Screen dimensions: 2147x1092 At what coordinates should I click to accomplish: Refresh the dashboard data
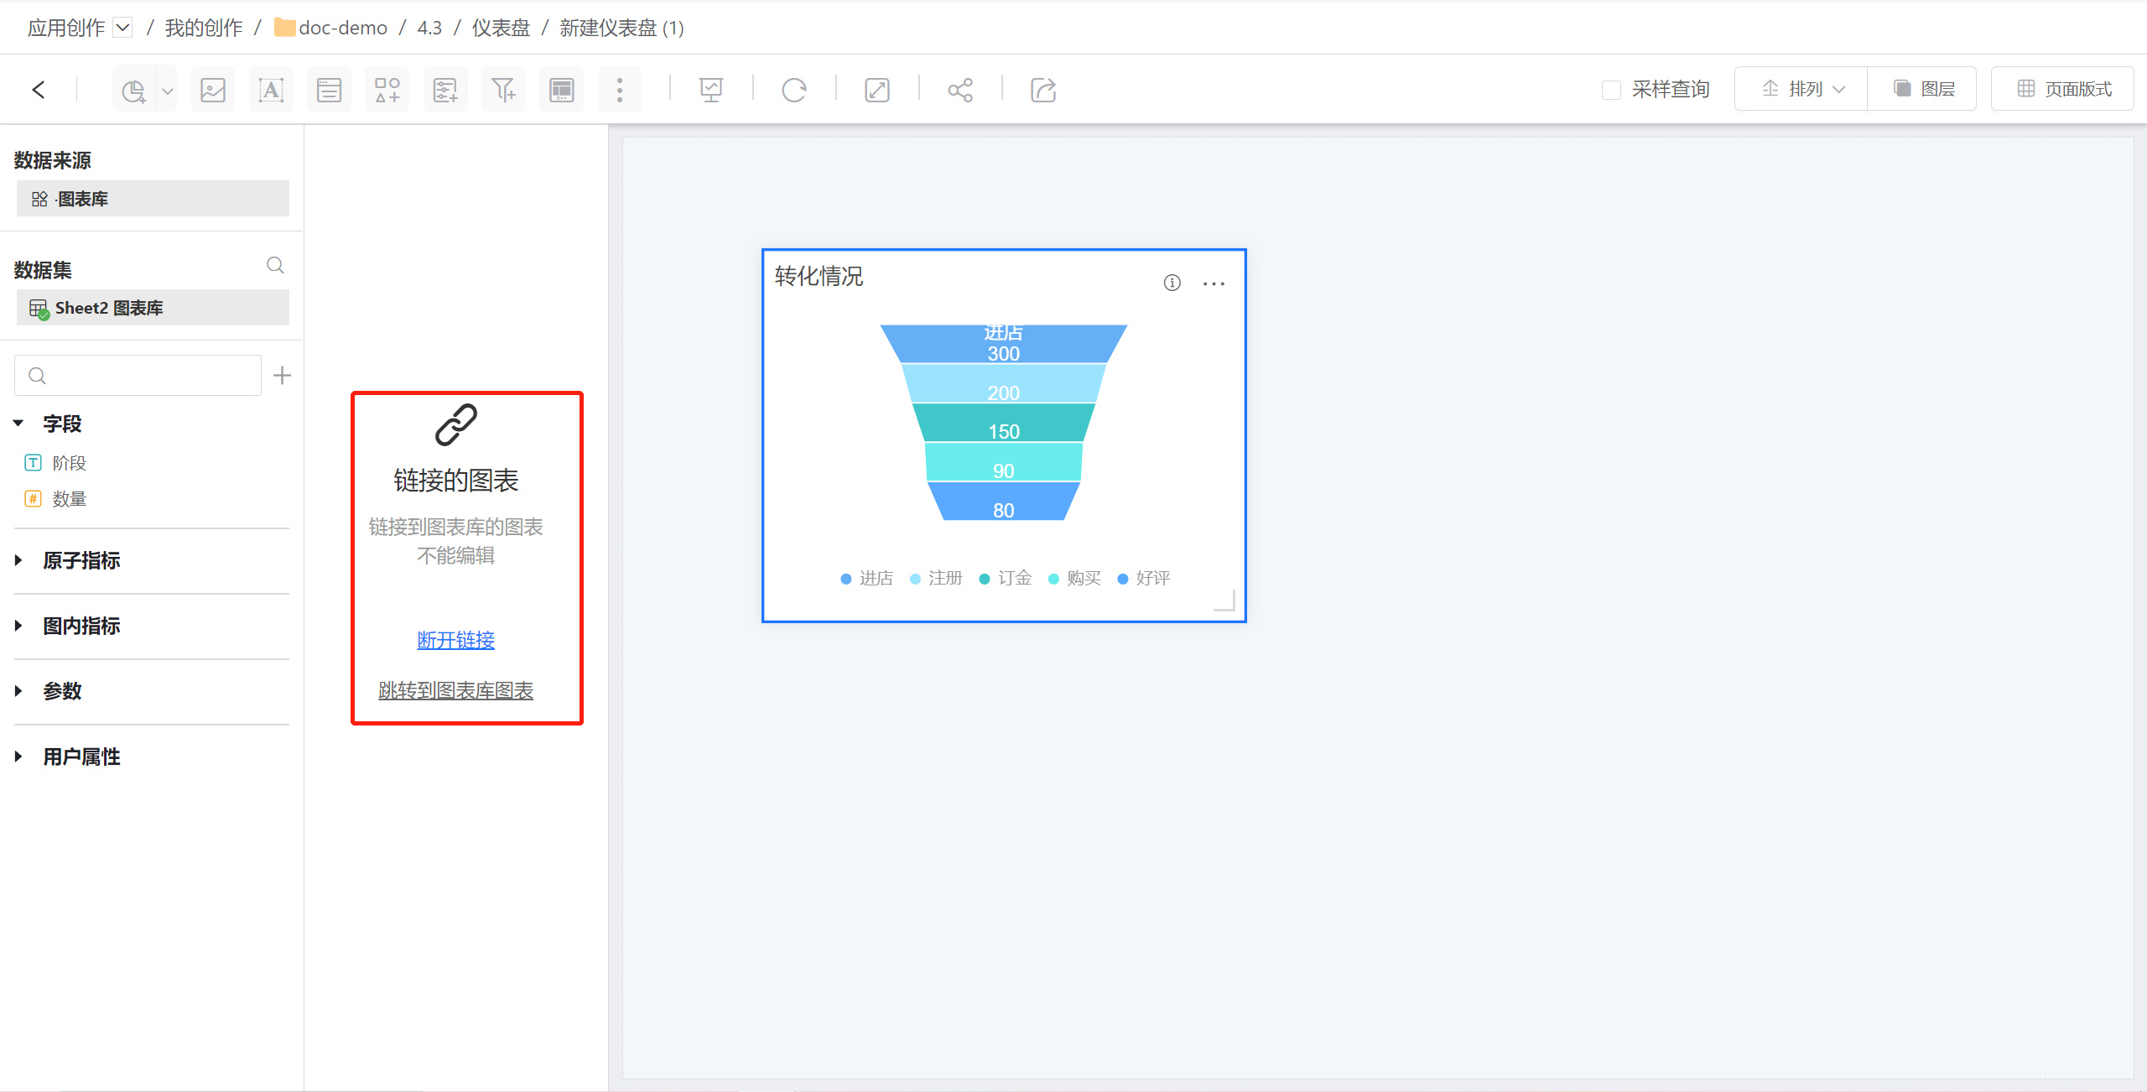click(x=794, y=90)
